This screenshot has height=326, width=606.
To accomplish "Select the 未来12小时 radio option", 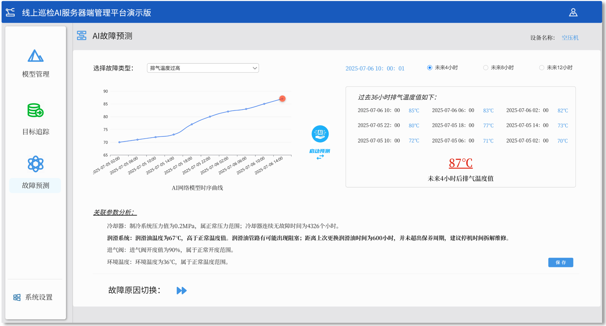I will click(x=541, y=68).
